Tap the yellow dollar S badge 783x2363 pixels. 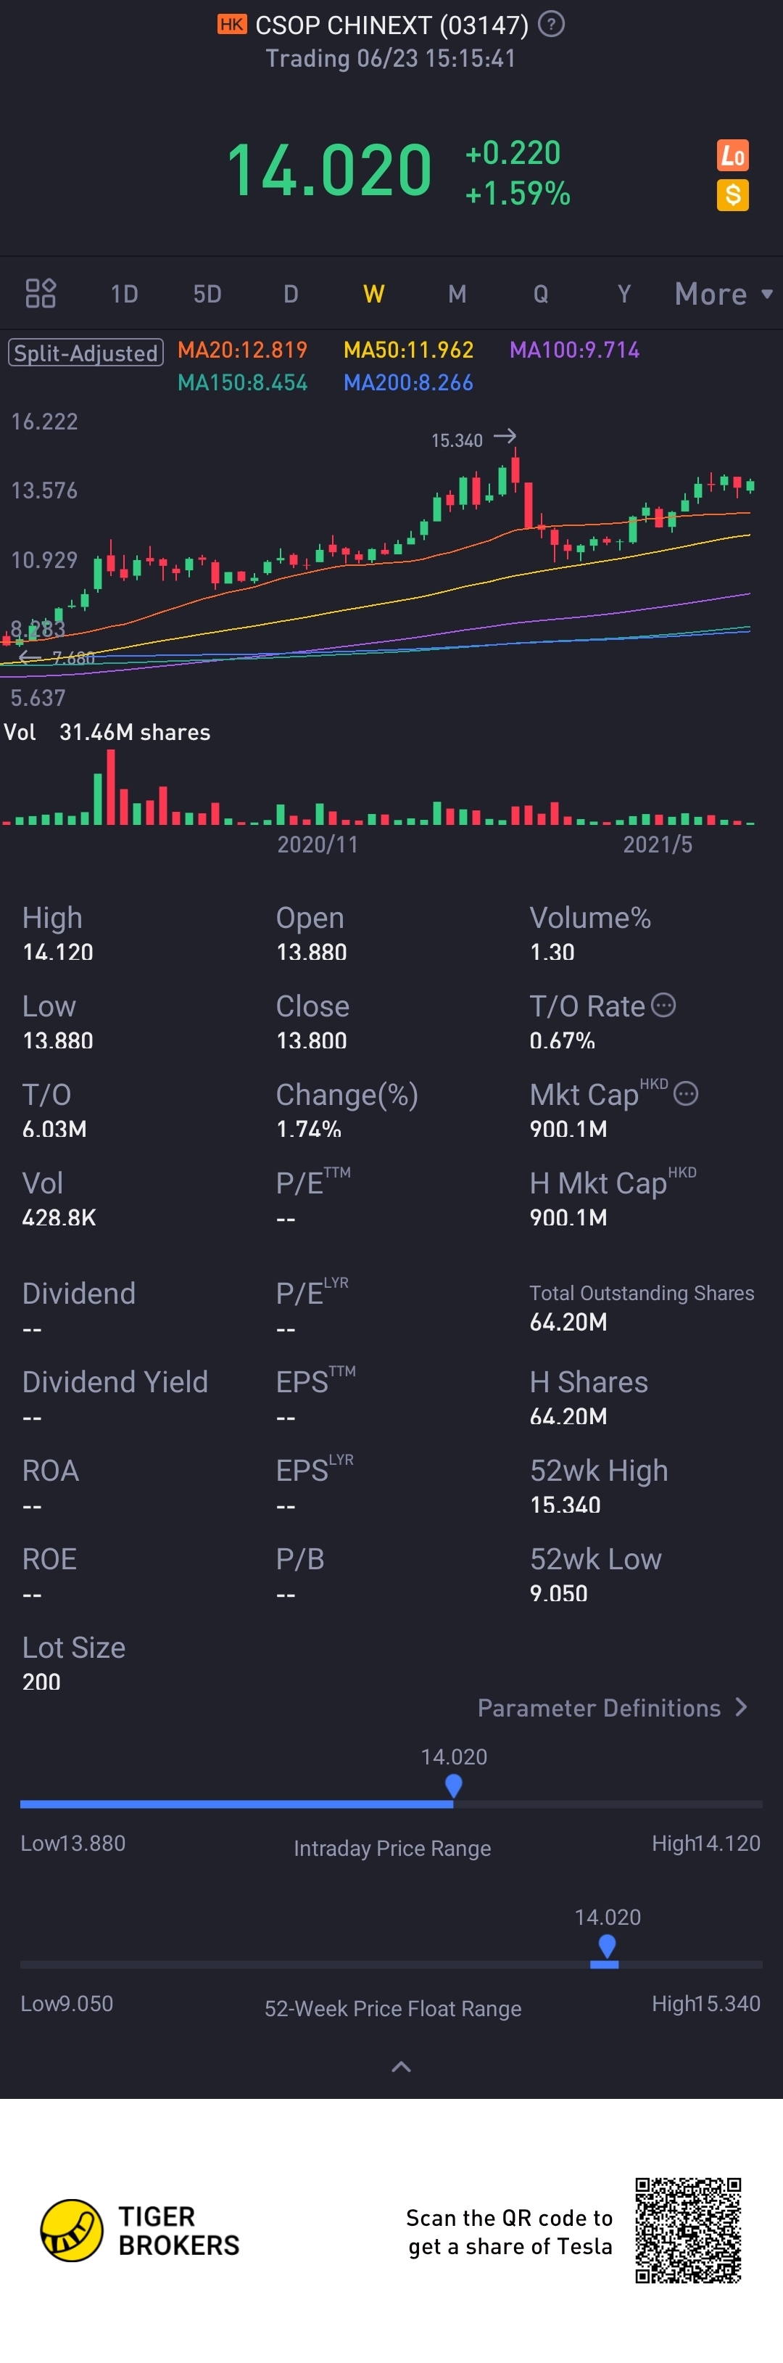732,195
